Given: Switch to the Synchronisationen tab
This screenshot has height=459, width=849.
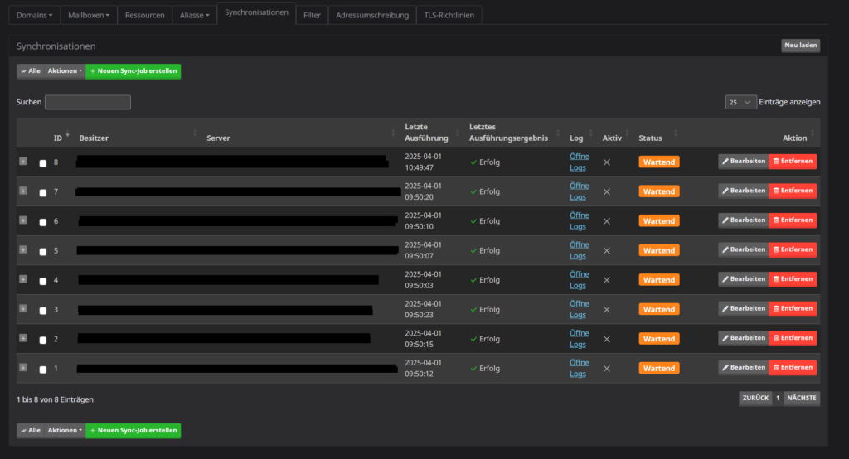Looking at the screenshot, I should point(257,13).
